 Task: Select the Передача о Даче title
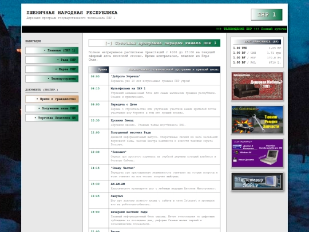[124, 105]
